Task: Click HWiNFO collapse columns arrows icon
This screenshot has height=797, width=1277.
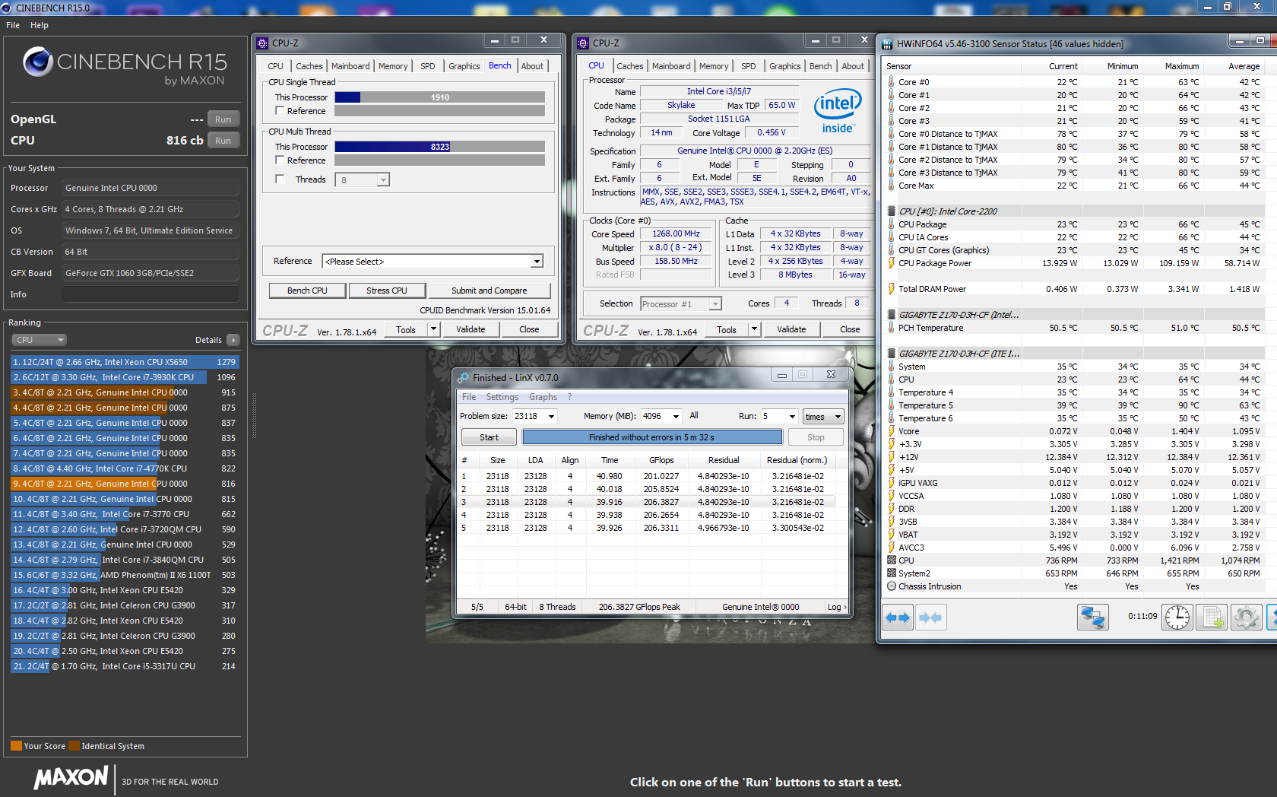Action: [x=930, y=618]
